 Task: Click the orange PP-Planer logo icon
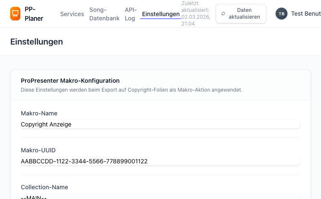coord(15,14)
